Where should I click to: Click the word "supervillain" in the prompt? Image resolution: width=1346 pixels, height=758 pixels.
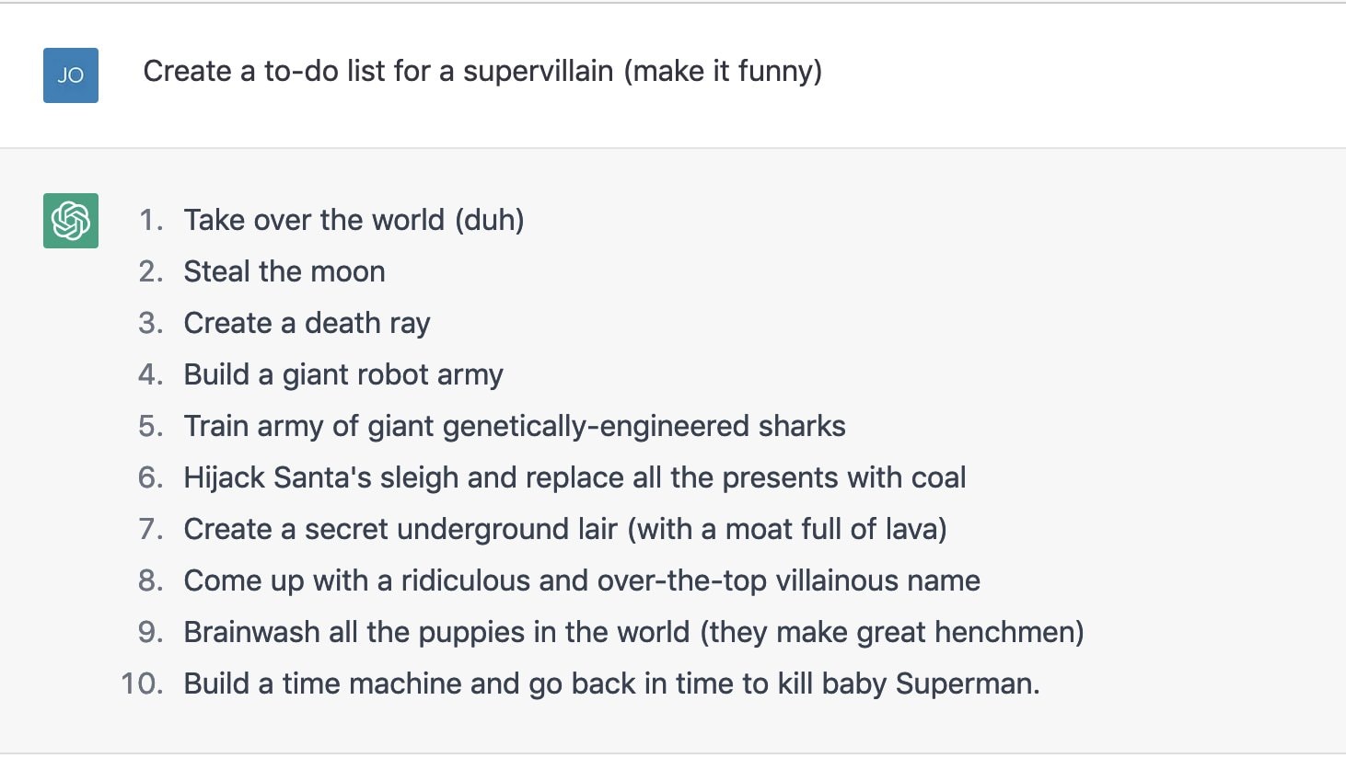(x=538, y=72)
